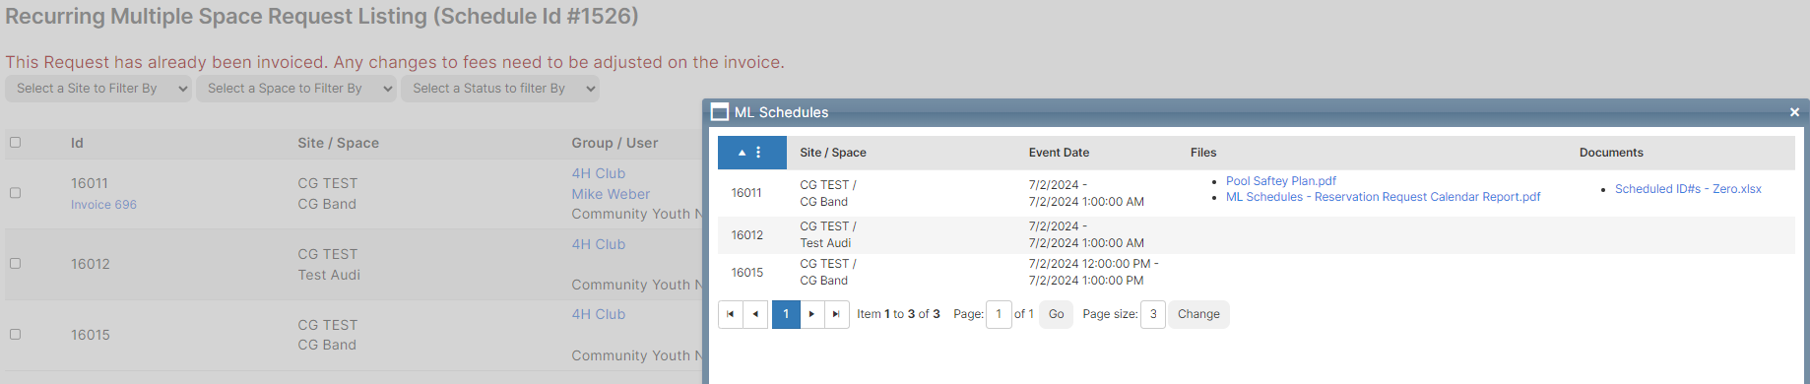Open the Mike Weber user link
The image size is (1810, 384).
click(x=611, y=194)
